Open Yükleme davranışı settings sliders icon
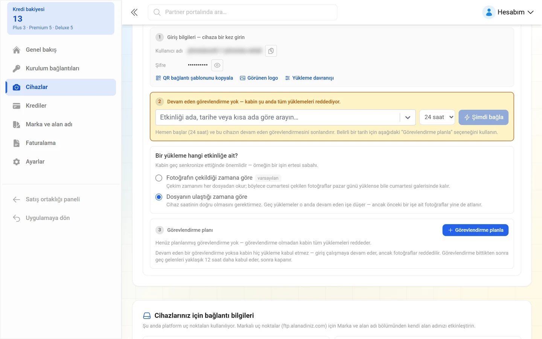This screenshot has width=542, height=339. [x=288, y=78]
